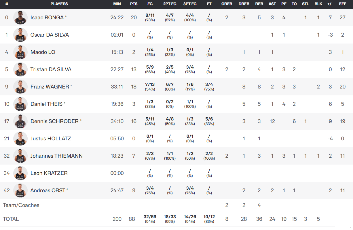Open Isaac BONGA's player photo
Image resolution: width=353 pixels, height=230 pixels.
[20, 18]
